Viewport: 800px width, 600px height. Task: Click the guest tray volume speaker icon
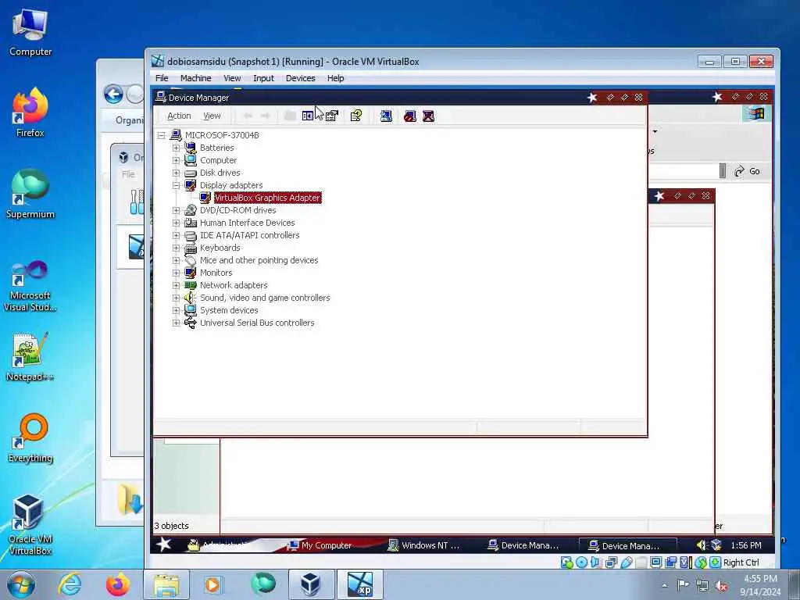pos(702,545)
